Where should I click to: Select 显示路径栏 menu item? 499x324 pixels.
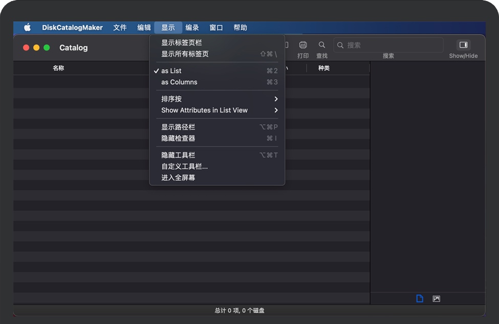[x=178, y=127]
